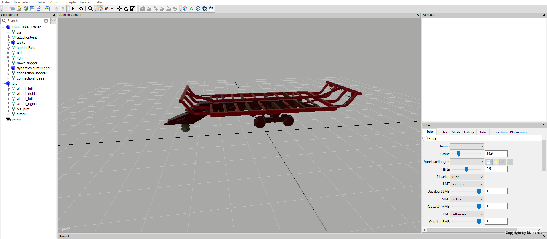Switch to the Foliage tab
This screenshot has height=239, width=547.
[x=470, y=132]
